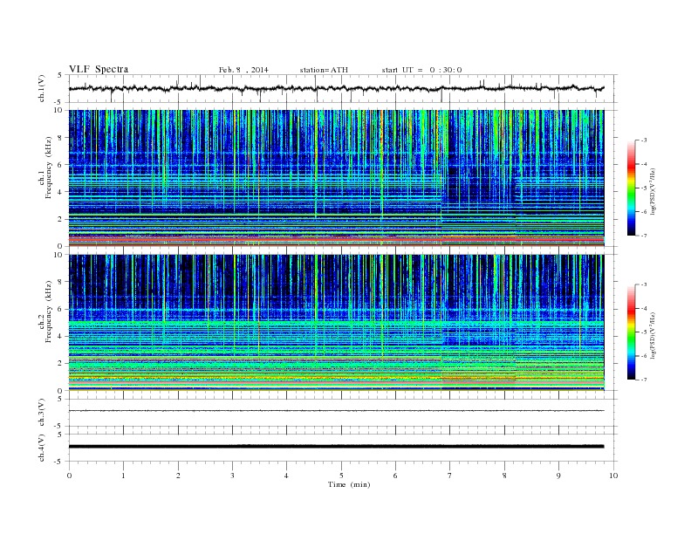The height and width of the screenshot is (534, 691).
Task: Click the "10" tick on the time axis
Action: pyautogui.click(x=613, y=476)
